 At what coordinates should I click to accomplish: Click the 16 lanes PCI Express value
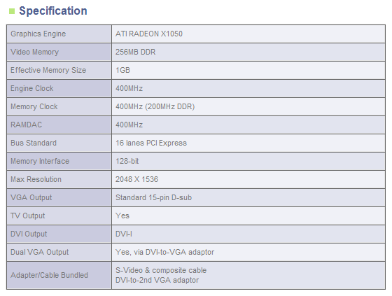pyautogui.click(x=151, y=143)
